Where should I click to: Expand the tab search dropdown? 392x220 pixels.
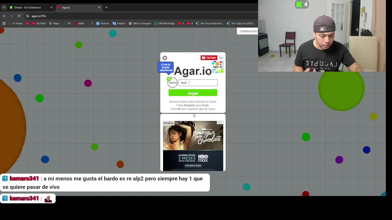click(4, 7)
